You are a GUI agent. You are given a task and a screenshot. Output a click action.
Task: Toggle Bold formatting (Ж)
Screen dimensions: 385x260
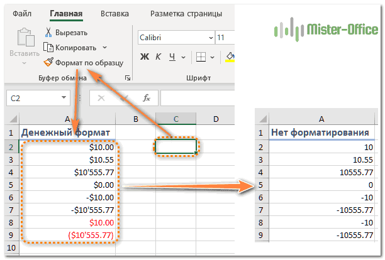click(x=144, y=58)
